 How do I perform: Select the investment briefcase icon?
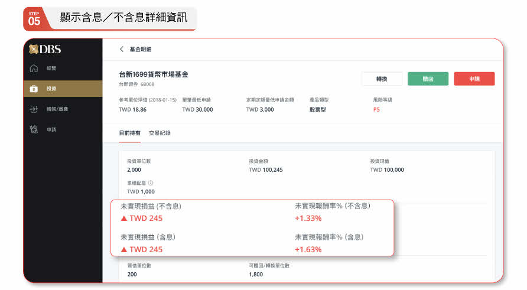(x=34, y=89)
